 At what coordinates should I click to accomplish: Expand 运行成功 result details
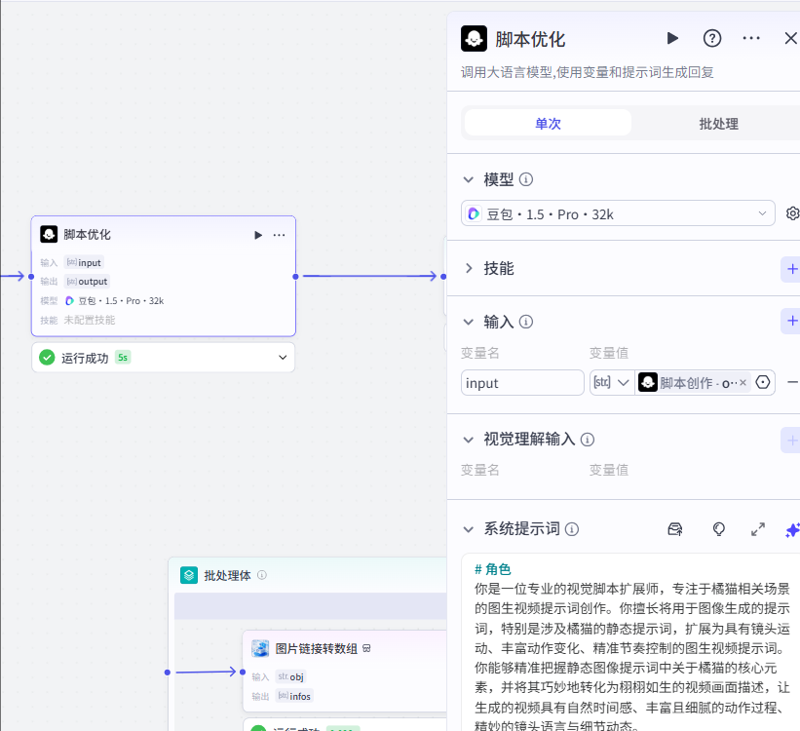tap(283, 358)
